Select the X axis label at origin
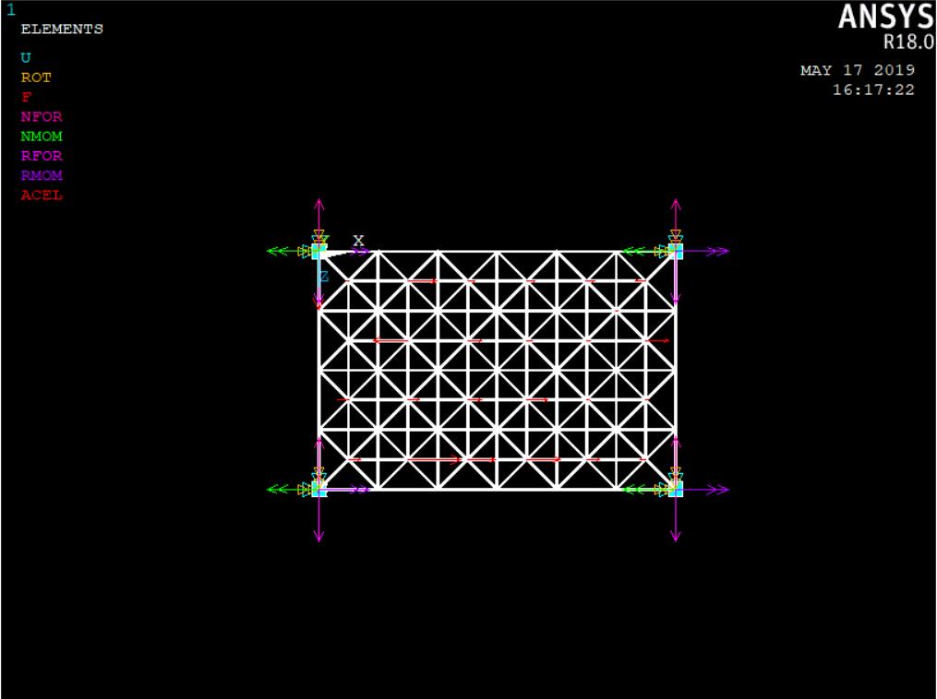The image size is (937, 699). pos(358,241)
